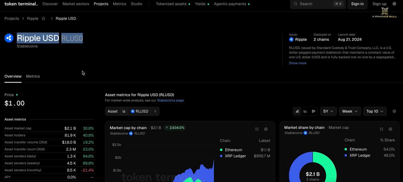403x182 pixels.
Task: Click Asset transfer volume (30d) row
Action: pyautogui.click(x=49, y=142)
